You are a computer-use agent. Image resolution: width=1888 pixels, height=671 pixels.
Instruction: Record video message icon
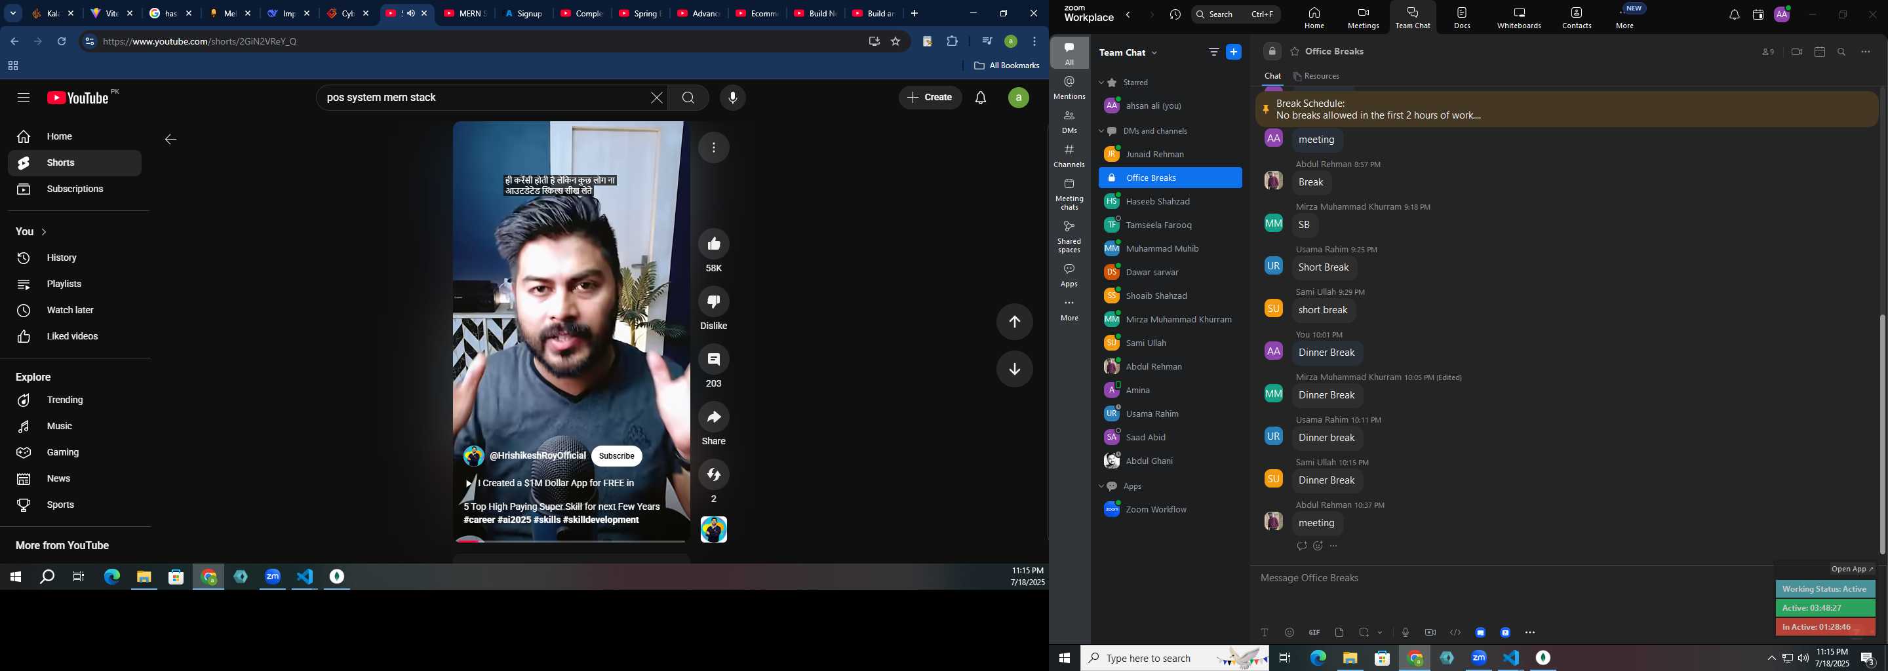1430,632
